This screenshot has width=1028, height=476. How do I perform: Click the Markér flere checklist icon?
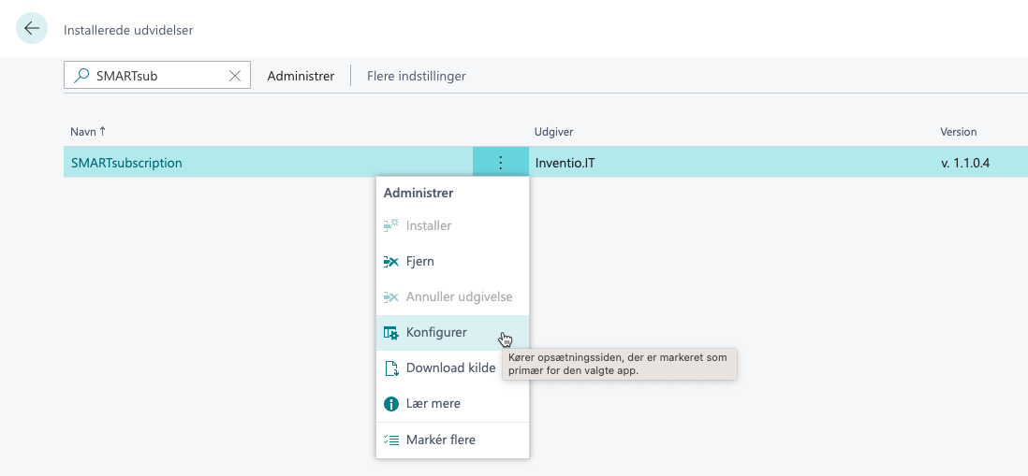391,440
